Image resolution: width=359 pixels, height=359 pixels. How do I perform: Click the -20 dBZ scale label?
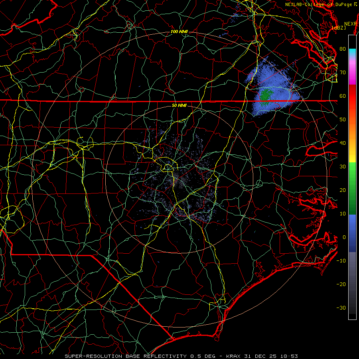point(341,284)
